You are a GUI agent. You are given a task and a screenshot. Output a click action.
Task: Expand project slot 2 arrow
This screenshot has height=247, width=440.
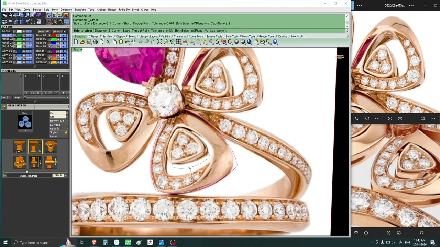pyautogui.click(x=57, y=76)
